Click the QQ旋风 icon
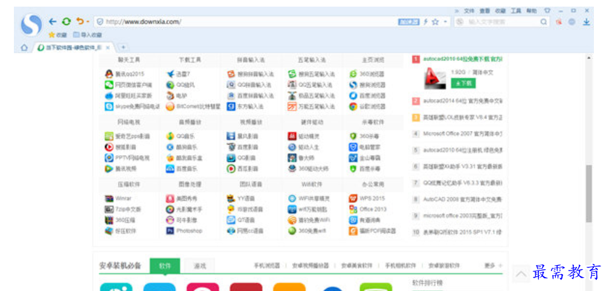The height and width of the screenshot is (291, 606). (170, 85)
